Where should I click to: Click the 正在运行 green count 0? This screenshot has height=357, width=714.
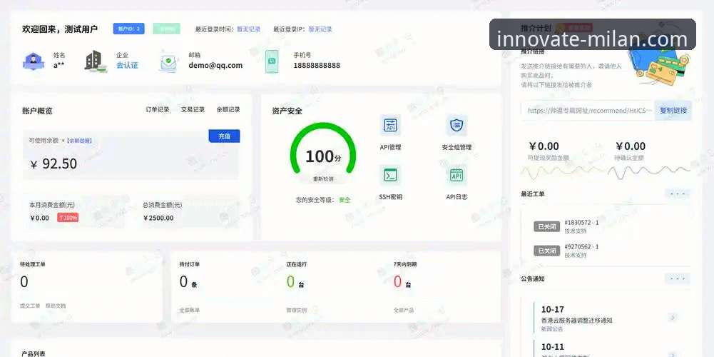[x=290, y=282]
